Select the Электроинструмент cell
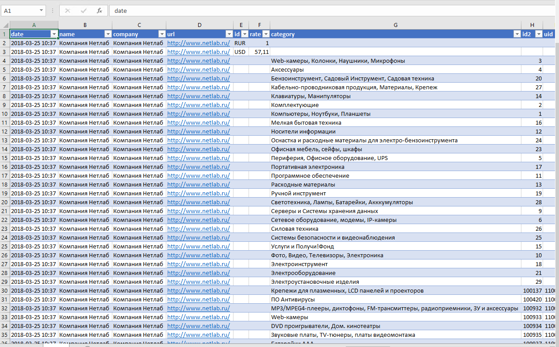559x347 pixels. [x=395, y=264]
